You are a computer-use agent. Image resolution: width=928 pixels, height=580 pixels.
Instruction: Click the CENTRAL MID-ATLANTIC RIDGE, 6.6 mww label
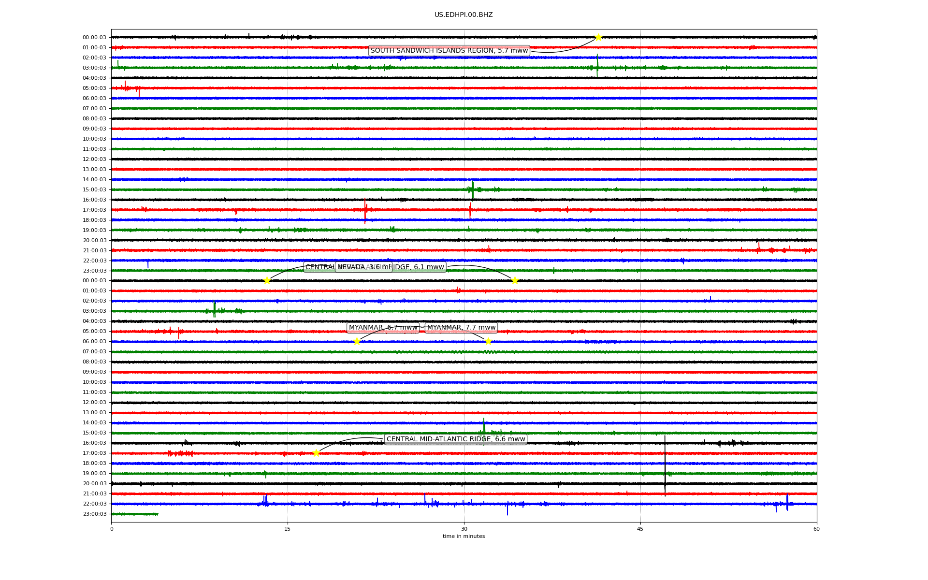point(456,439)
